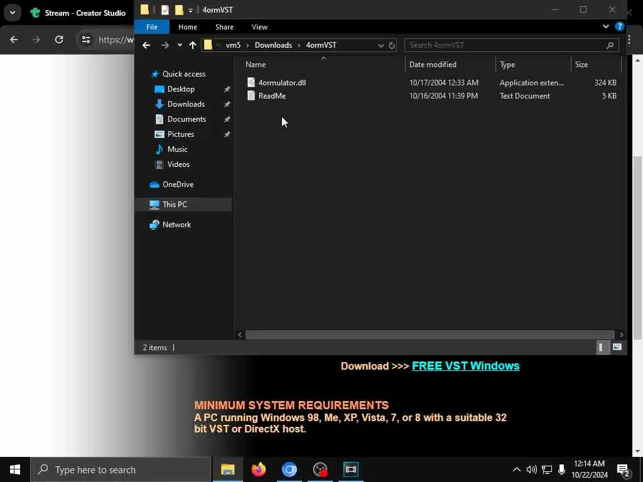
Task: Open Pictures in the navigation pane
Action: click(x=180, y=134)
